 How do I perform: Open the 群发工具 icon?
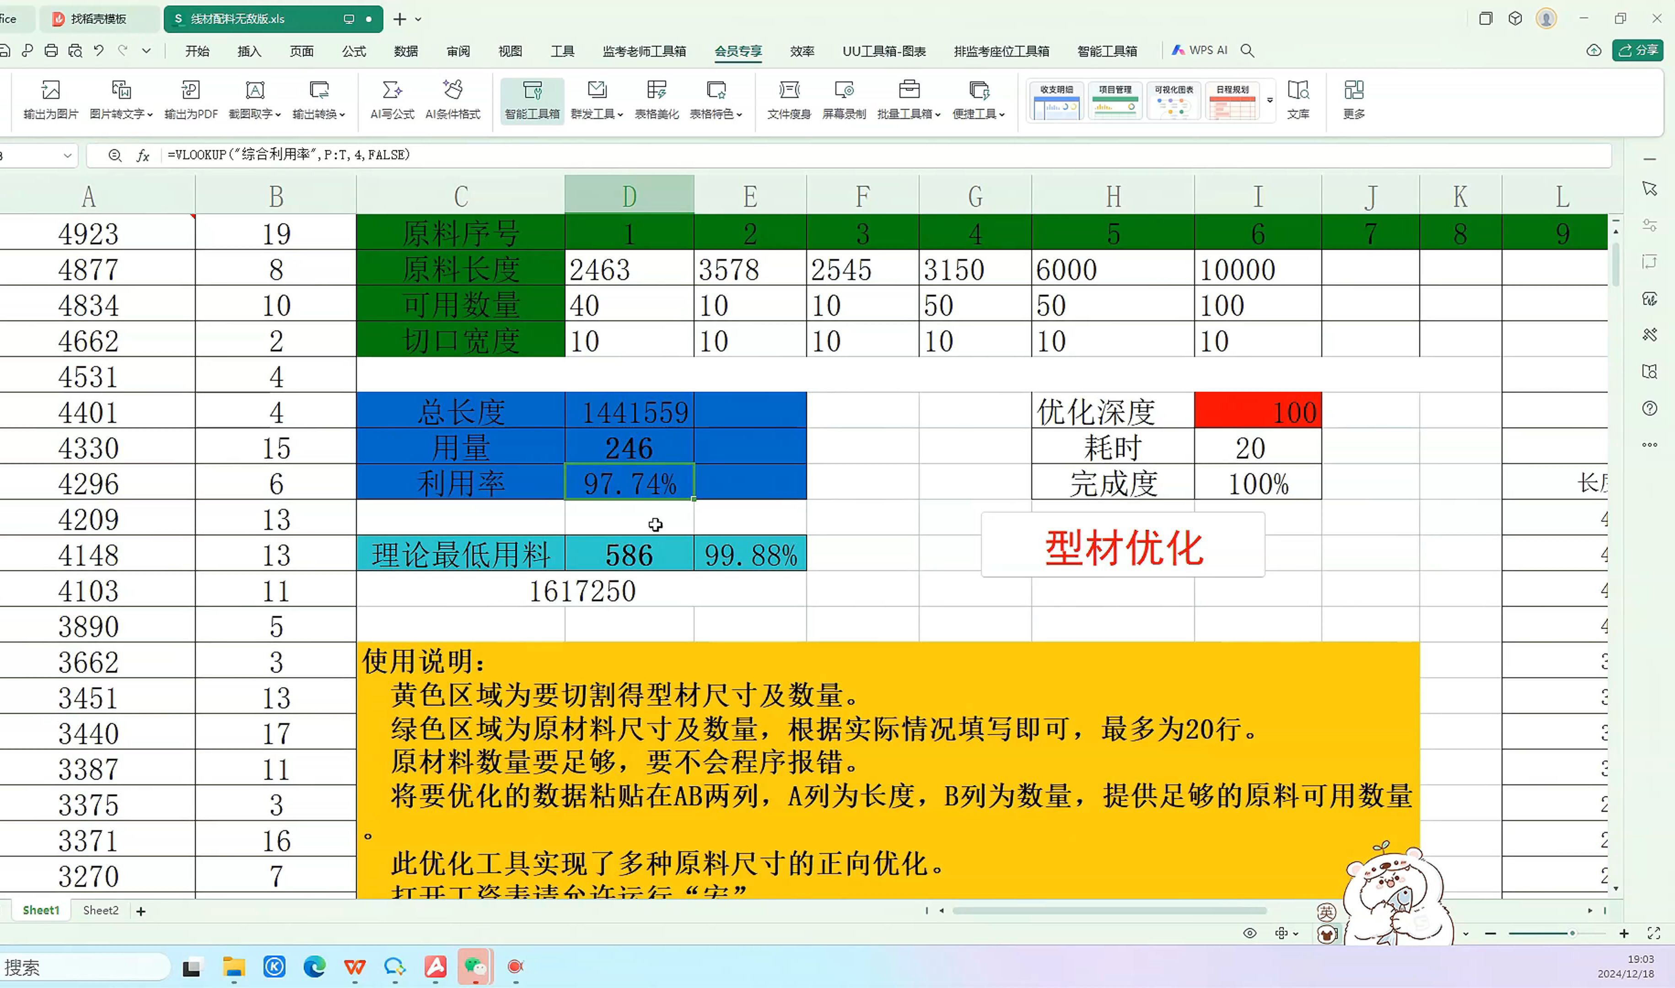tap(597, 100)
